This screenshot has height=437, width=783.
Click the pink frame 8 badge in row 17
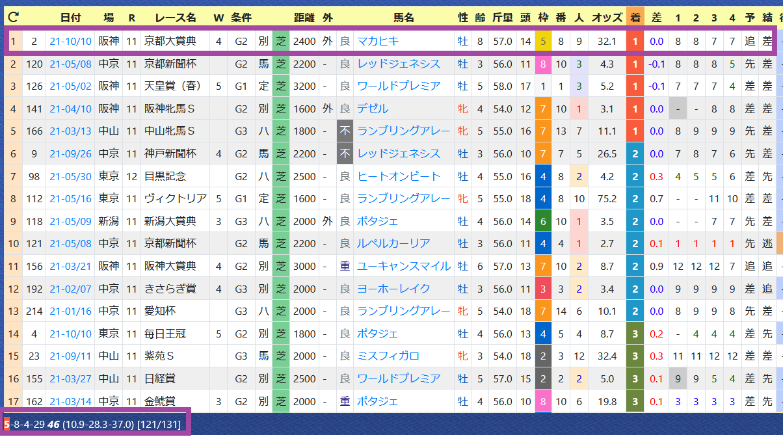pyautogui.click(x=543, y=401)
